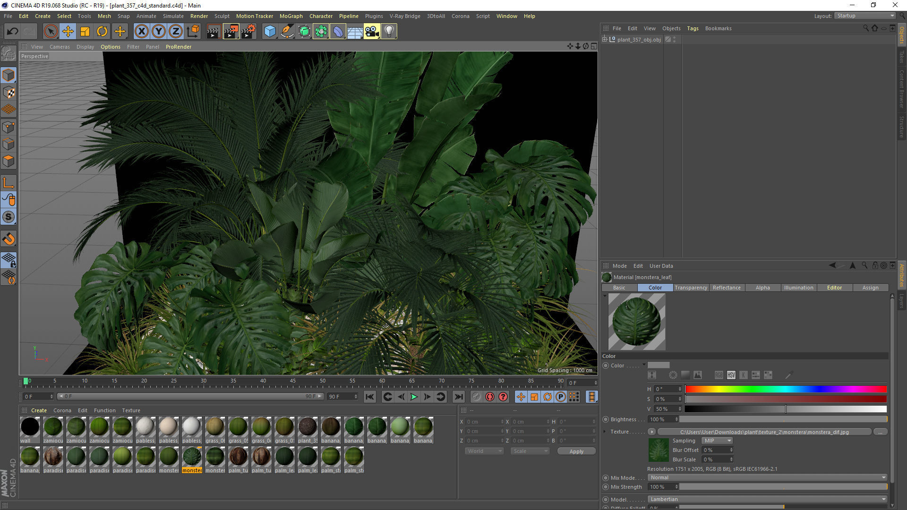Add a Bend deformer object
Screen dimensions: 907x510
tap(338, 32)
